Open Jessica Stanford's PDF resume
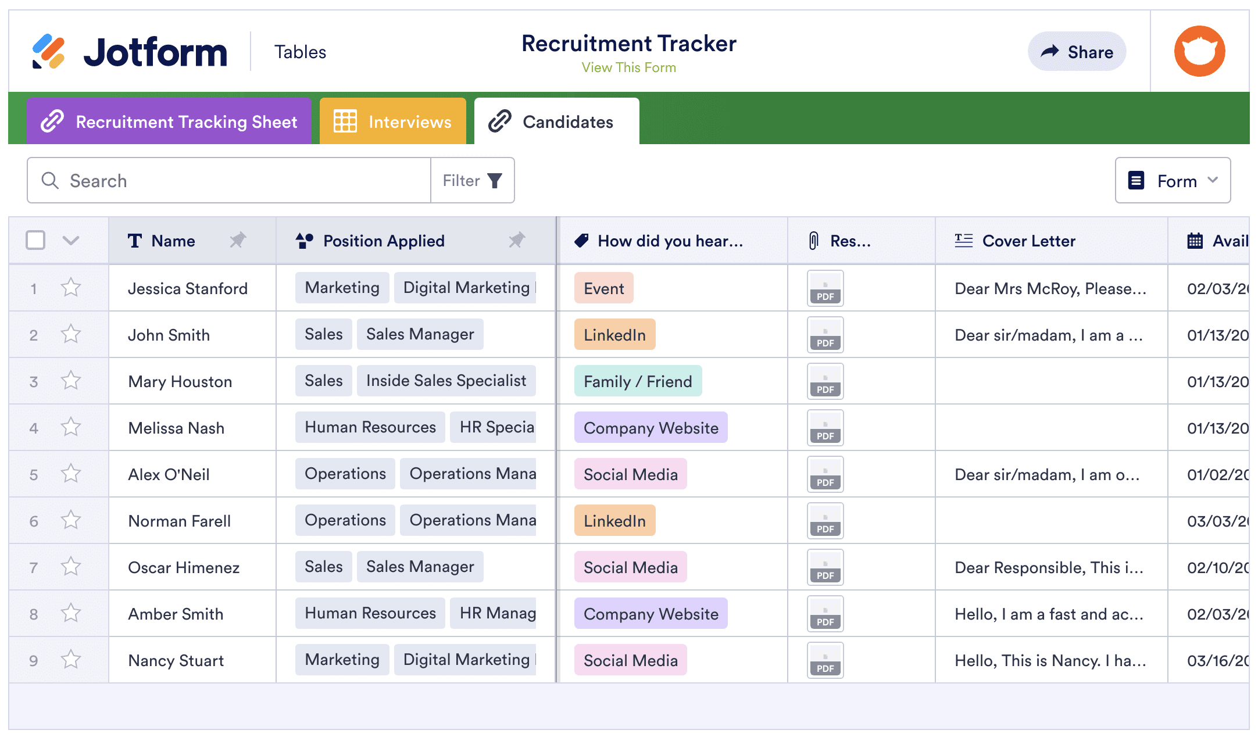 (x=825, y=288)
